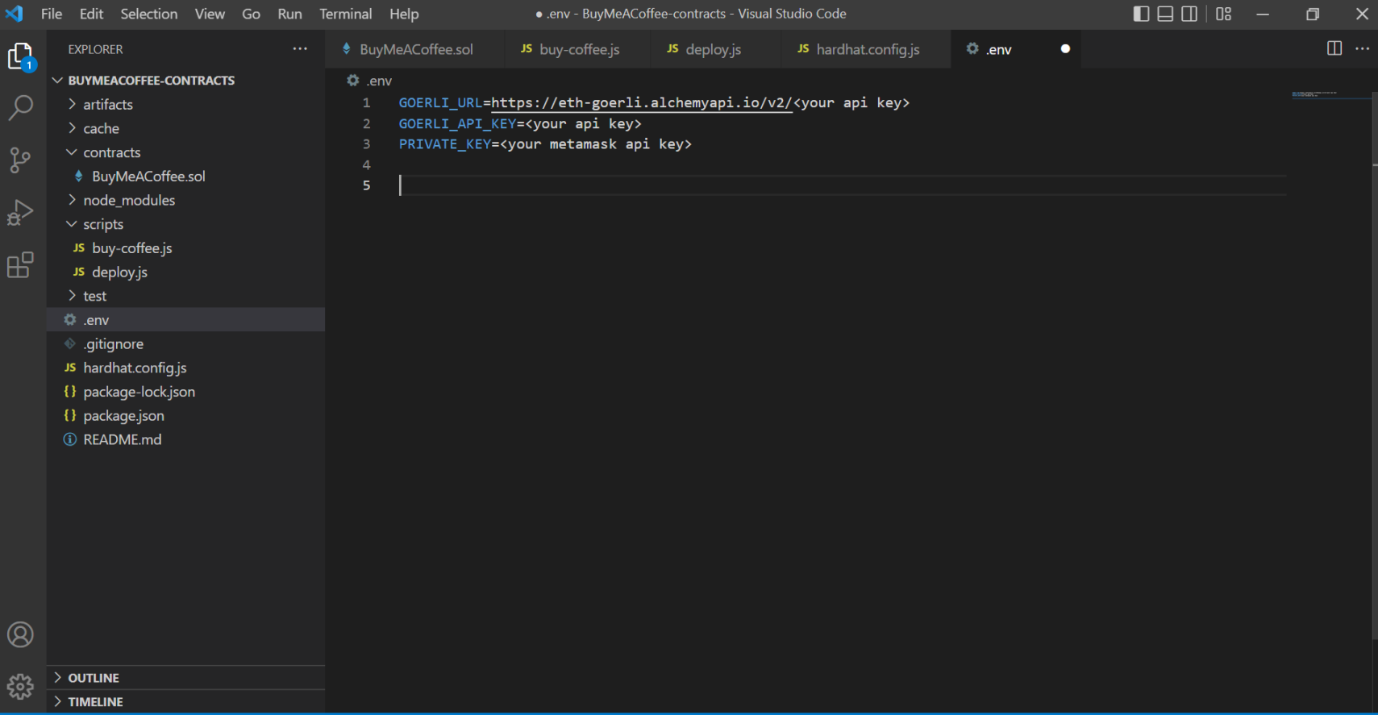The width and height of the screenshot is (1378, 715).
Task: Open the Extensions view
Action: [20, 265]
